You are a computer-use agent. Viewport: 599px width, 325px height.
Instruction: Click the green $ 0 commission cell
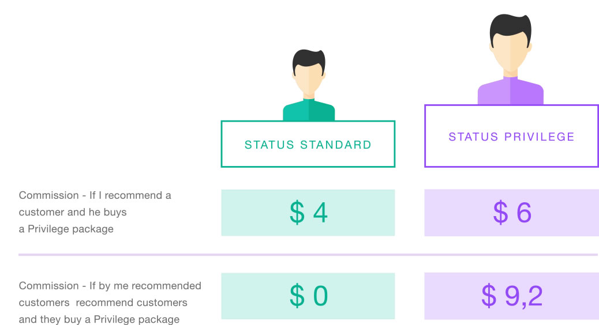(x=308, y=296)
